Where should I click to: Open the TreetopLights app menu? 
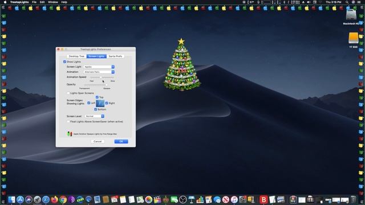coord(19,2)
